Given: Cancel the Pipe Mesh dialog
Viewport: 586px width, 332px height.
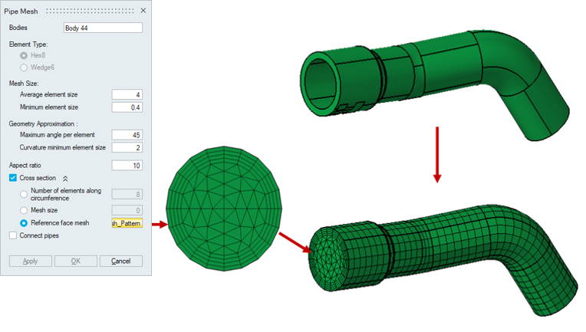Looking at the screenshot, I should [121, 261].
